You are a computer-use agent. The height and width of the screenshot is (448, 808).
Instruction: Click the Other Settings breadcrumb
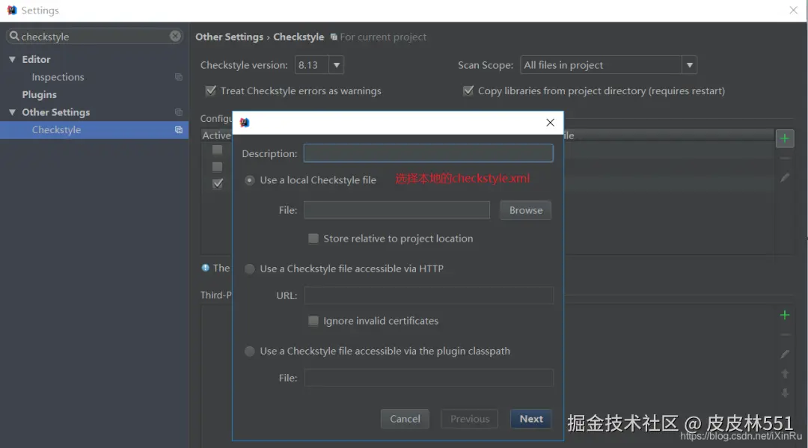[230, 37]
